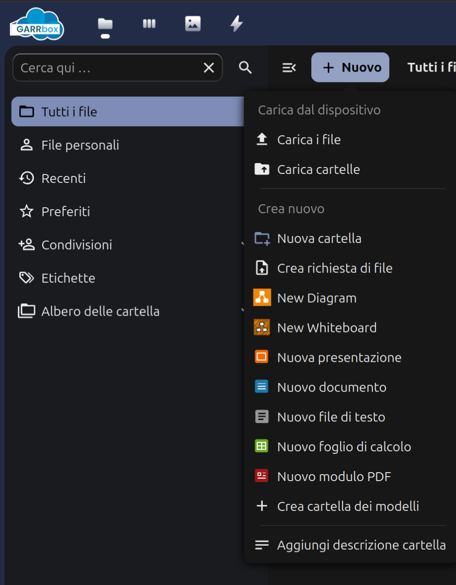Expand the Condivisioni section
The width and height of the screenshot is (456, 585).
tap(242, 245)
